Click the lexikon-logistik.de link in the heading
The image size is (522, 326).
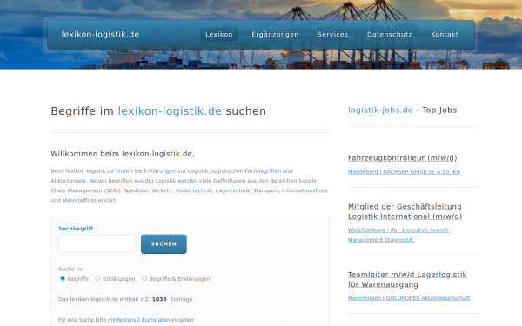[x=170, y=110]
